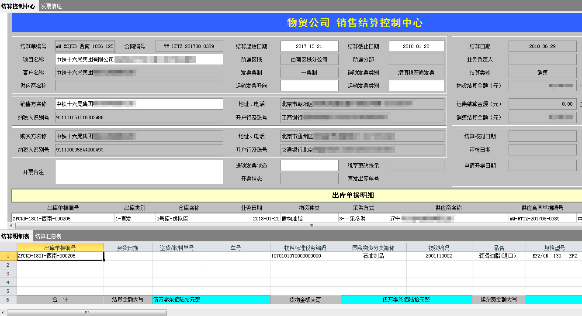Select cell ZFCKD-1801-西南-000205 in 出库单据明细
Viewport: 582px width, 316px height.
(x=63, y=219)
